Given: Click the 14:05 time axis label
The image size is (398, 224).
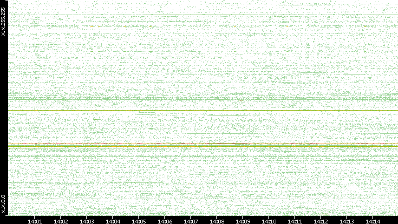Looking at the screenshot, I should point(139,222).
